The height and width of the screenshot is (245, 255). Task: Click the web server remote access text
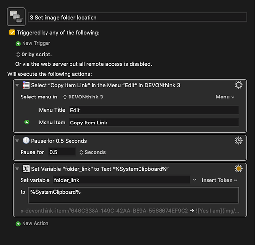click(84, 64)
